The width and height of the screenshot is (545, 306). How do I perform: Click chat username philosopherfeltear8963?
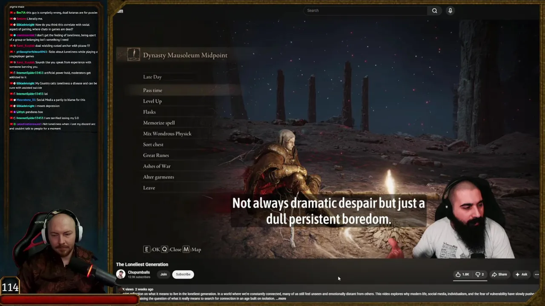coord(32,52)
